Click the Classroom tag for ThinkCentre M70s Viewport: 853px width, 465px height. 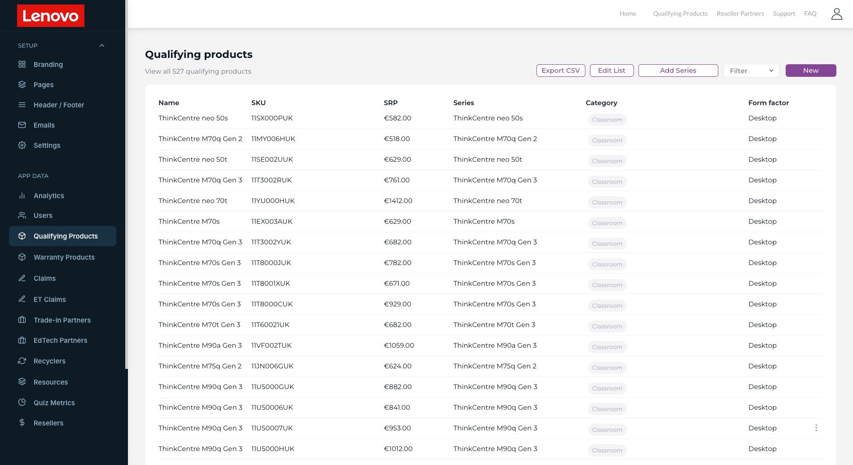pos(607,223)
